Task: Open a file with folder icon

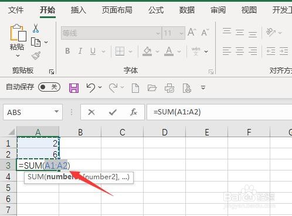Action: point(152,88)
